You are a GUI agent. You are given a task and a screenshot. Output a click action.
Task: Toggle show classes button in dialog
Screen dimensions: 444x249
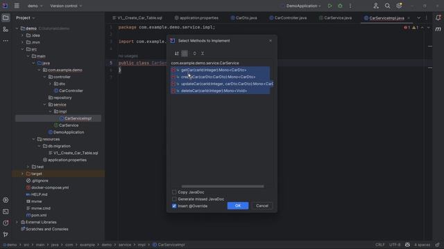coord(185,53)
